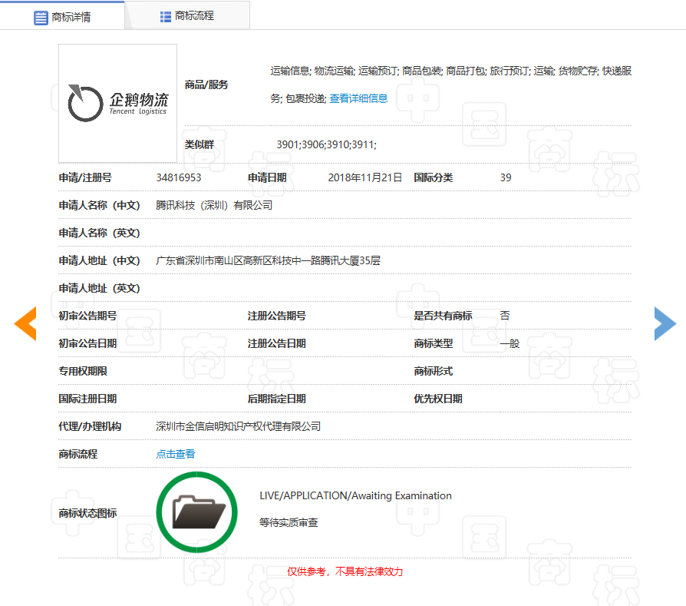Click the application date 2018年11月21日
The image size is (686, 606).
(364, 177)
